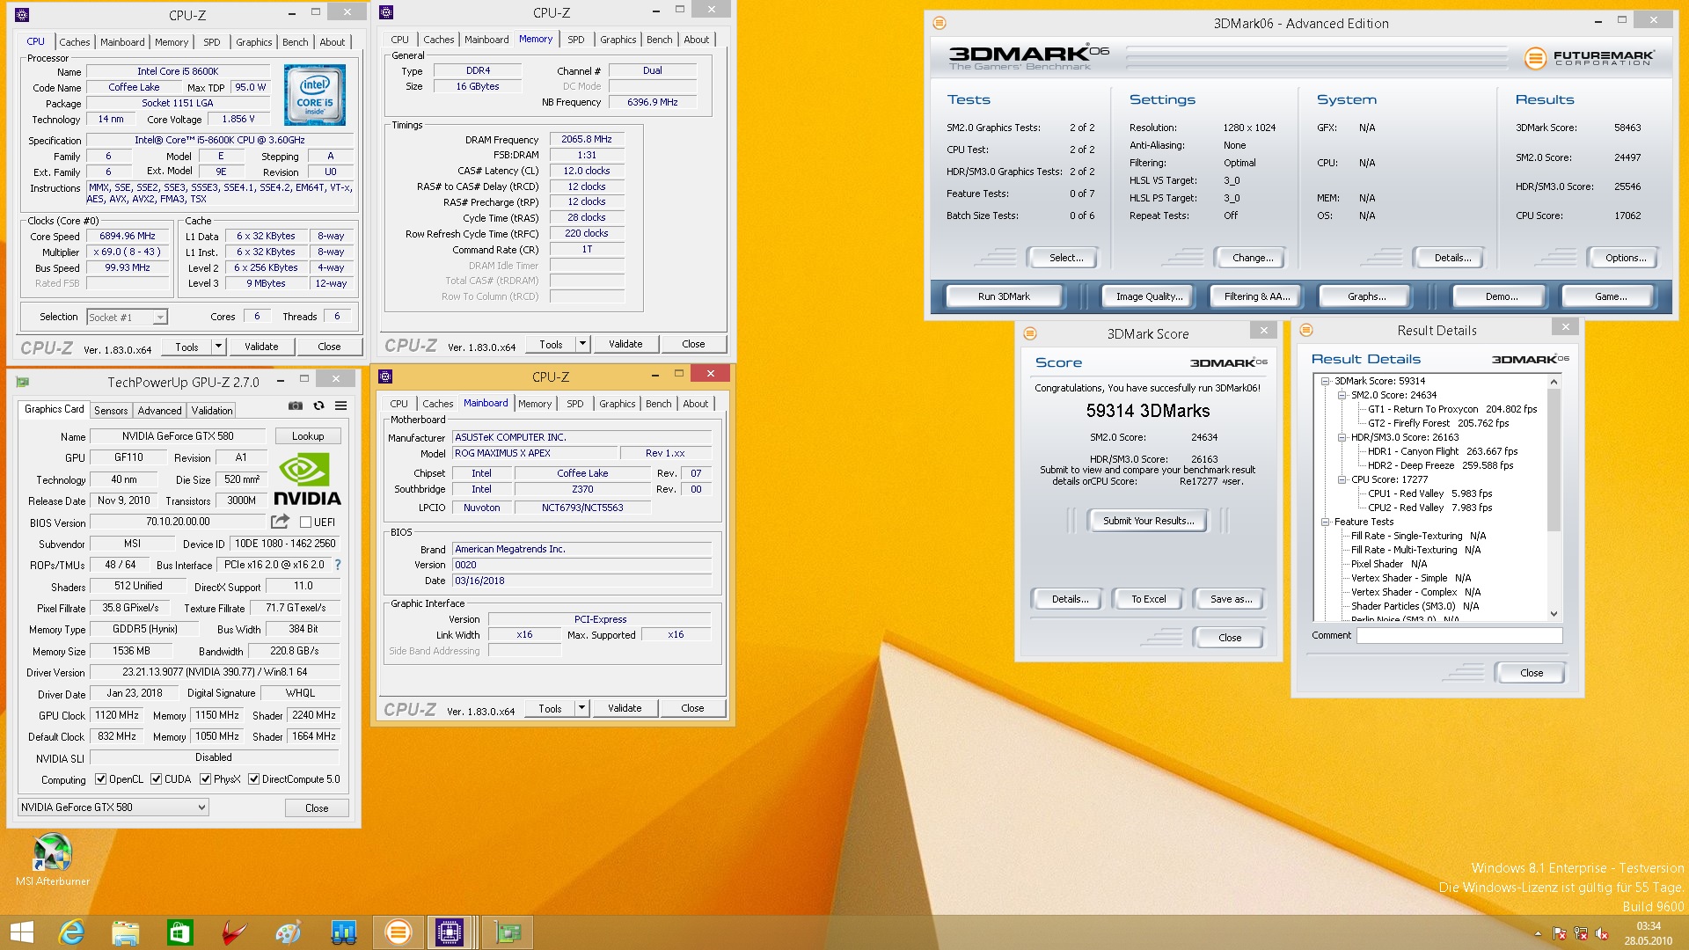The width and height of the screenshot is (1689, 950).
Task: Click the GPU-Z screenshot camera icon
Action: pos(296,406)
